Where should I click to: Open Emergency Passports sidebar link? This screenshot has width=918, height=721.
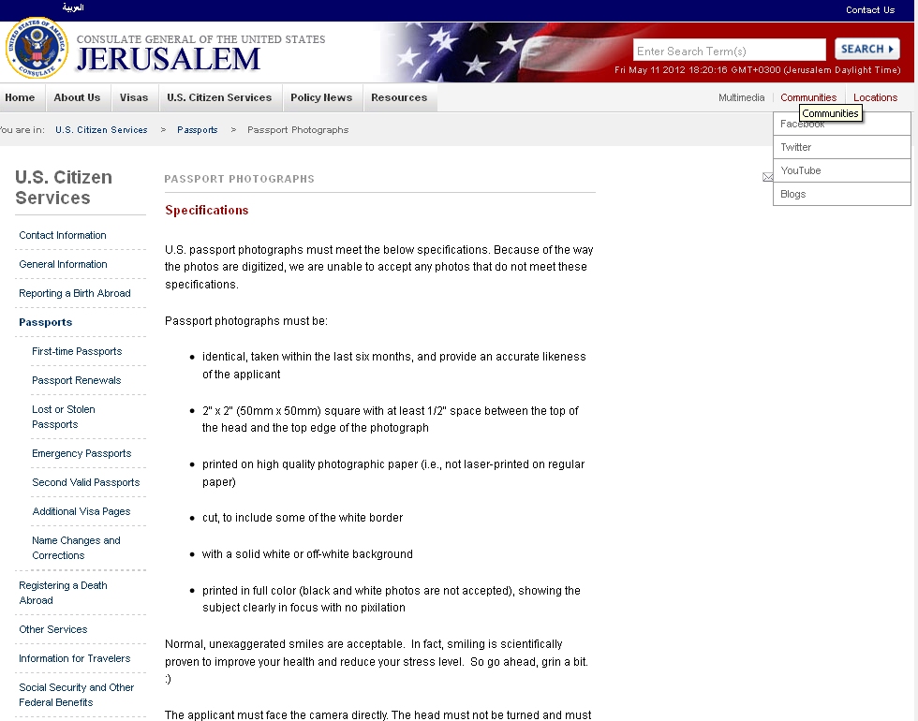coord(81,453)
